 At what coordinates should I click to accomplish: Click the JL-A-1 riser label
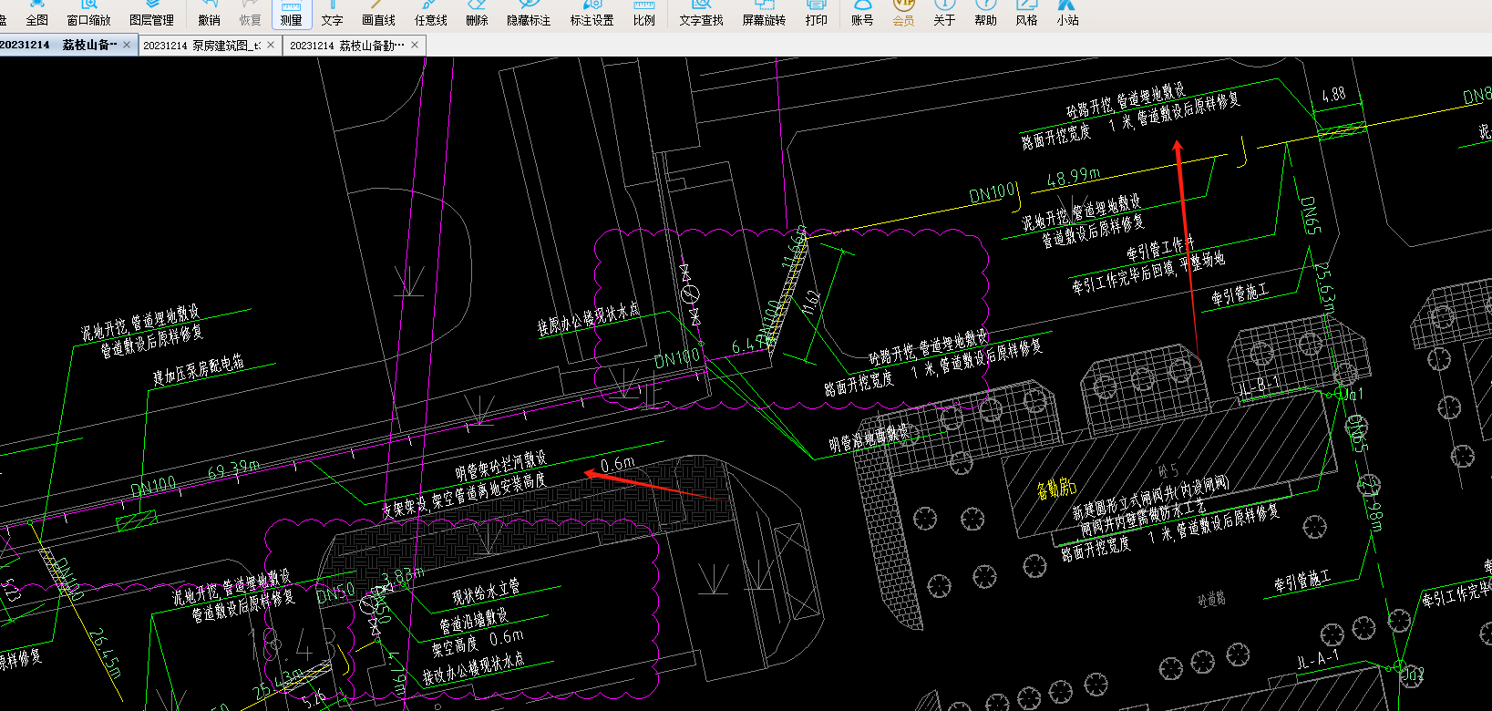(x=1318, y=659)
